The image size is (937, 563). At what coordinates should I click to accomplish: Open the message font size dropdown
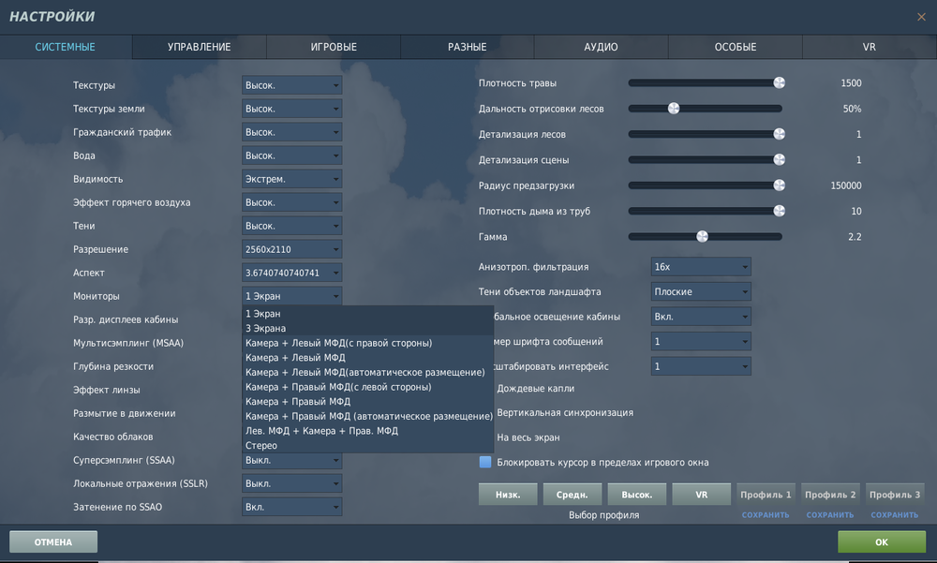(x=701, y=341)
